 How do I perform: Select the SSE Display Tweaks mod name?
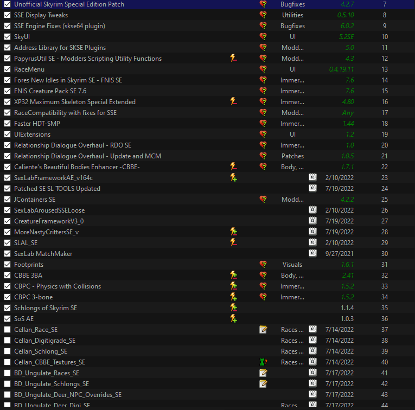(41, 15)
